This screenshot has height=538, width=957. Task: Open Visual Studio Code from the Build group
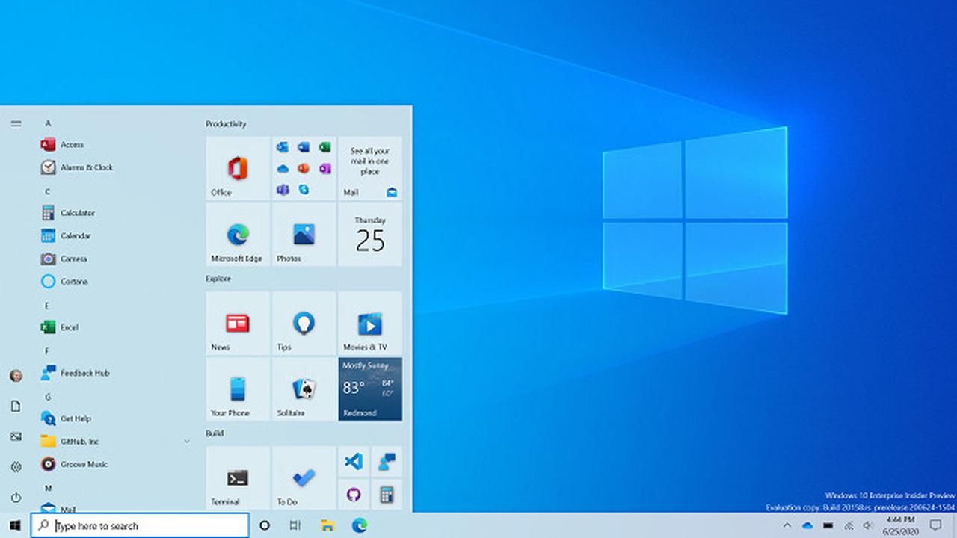[354, 462]
